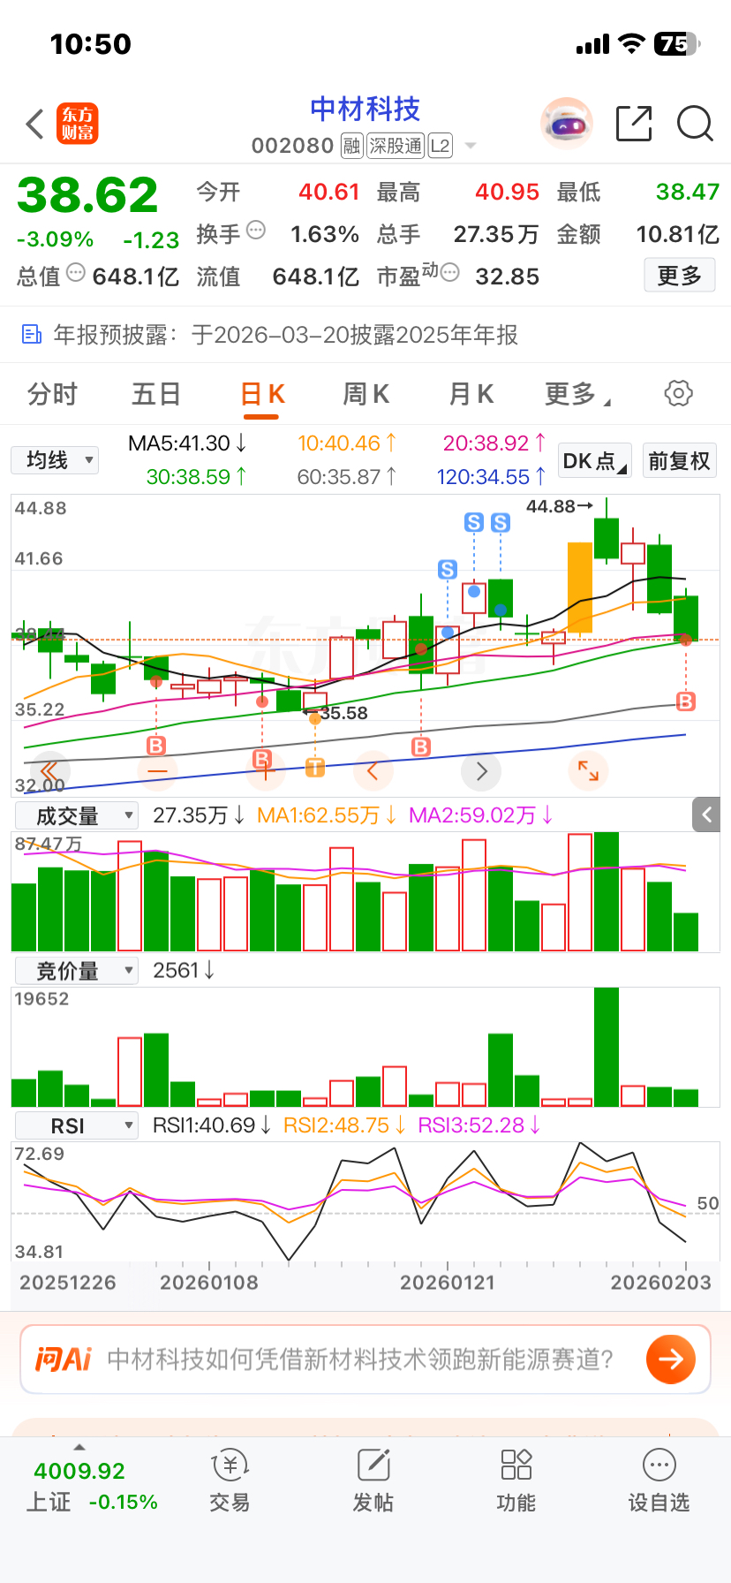Tap info icon beside 总值
Screen dimensions: 731x1583
(76, 273)
